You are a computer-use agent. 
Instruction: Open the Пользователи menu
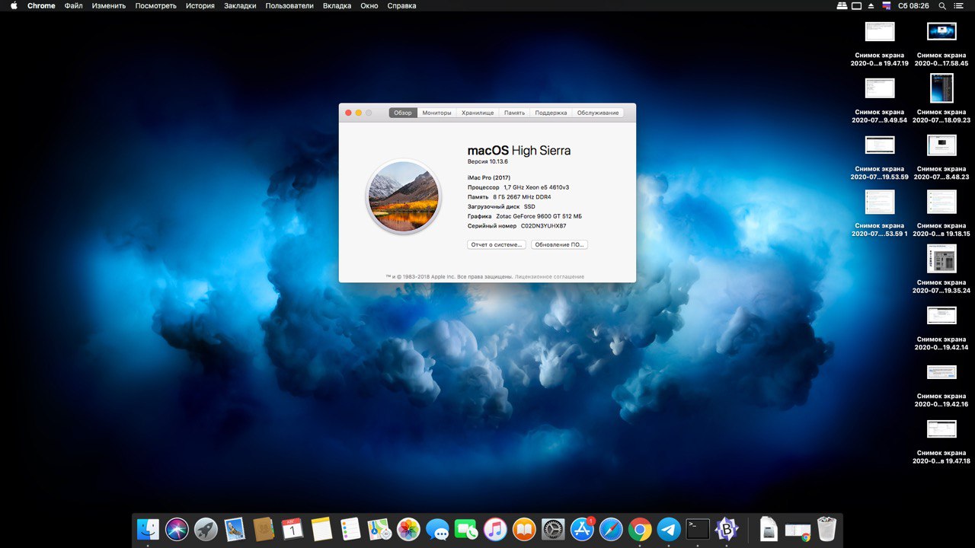289,5
